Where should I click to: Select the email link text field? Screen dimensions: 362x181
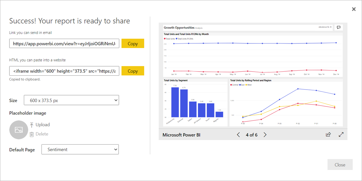click(x=64, y=43)
